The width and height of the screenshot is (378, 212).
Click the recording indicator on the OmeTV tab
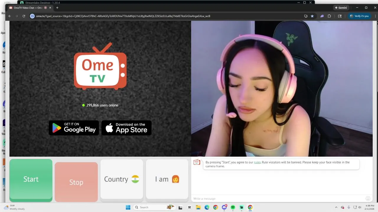45,8
